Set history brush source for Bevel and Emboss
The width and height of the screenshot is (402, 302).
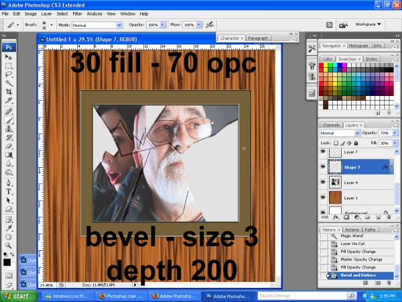coord(324,276)
